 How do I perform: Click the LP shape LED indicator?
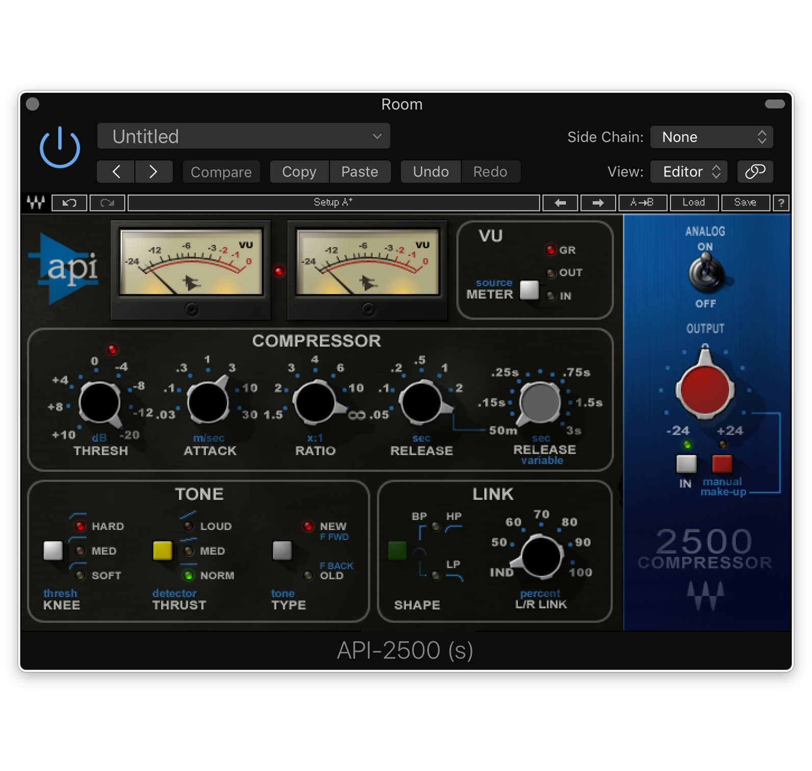[x=436, y=575]
